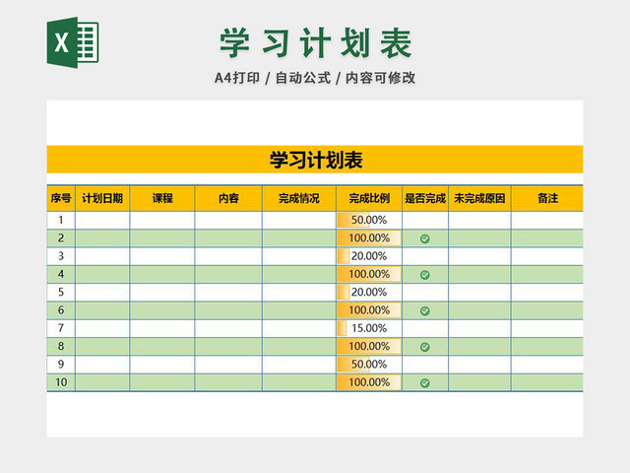Click the empty 计划日期 cell in row 1
The image size is (630, 473).
pyautogui.click(x=102, y=220)
